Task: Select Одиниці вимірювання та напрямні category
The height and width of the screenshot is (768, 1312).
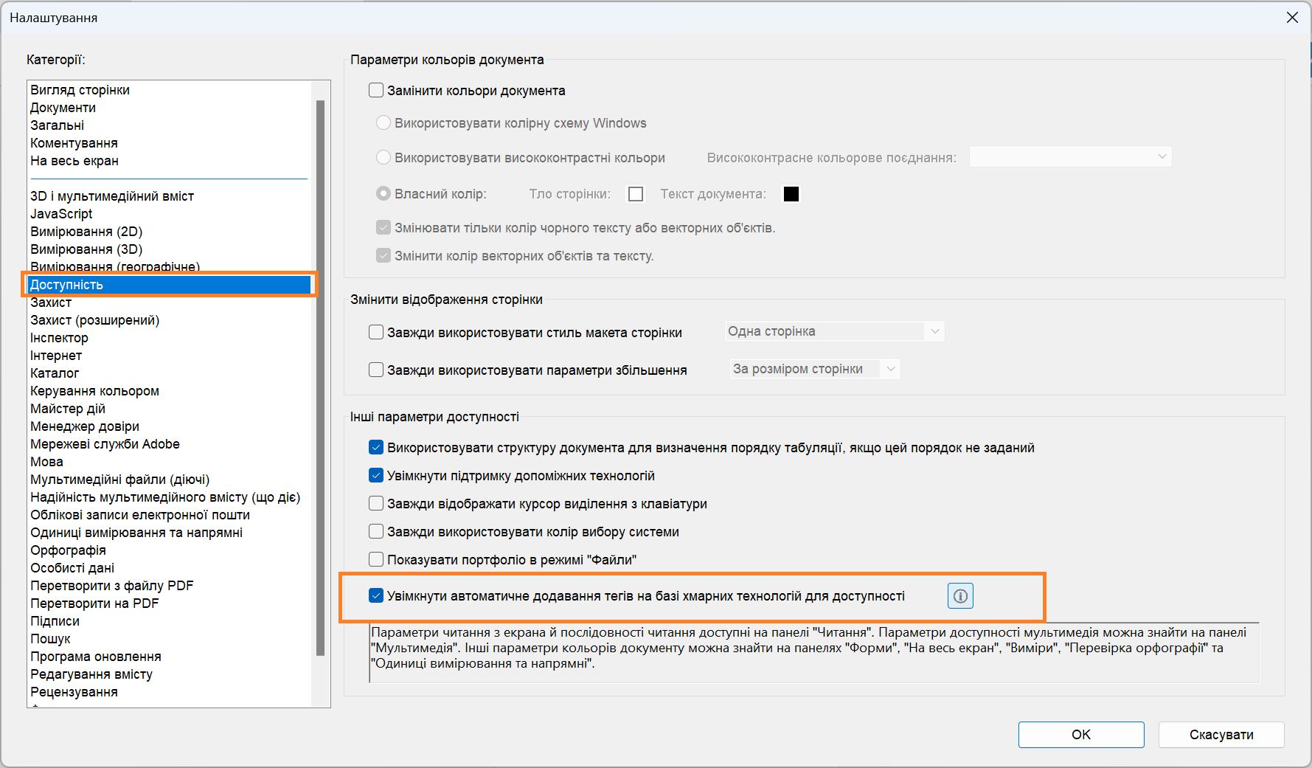Action: (x=169, y=533)
